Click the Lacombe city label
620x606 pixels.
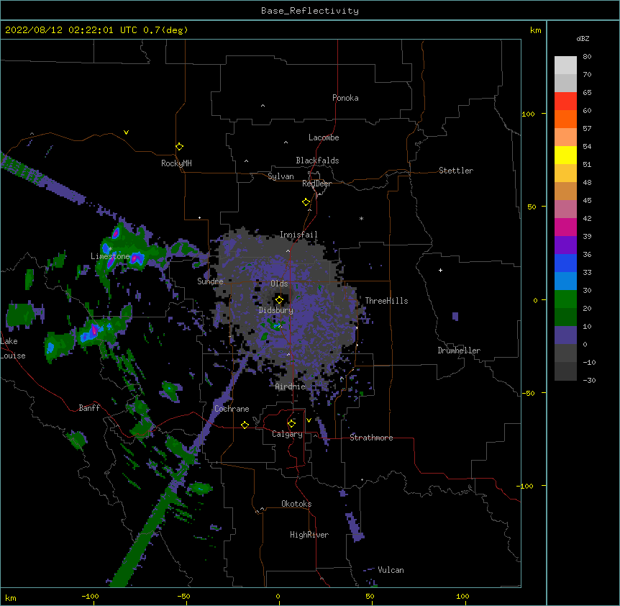click(x=324, y=137)
